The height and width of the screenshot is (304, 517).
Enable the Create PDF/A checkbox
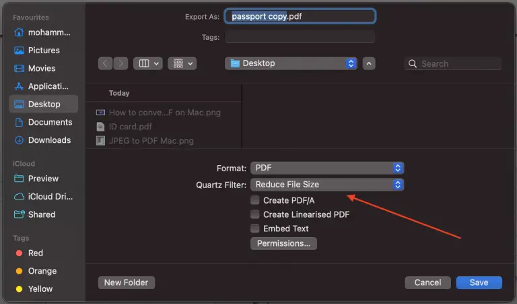pos(255,200)
